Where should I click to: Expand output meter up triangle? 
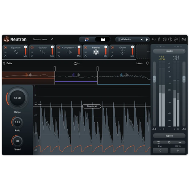pyautogui.click(x=178, y=46)
